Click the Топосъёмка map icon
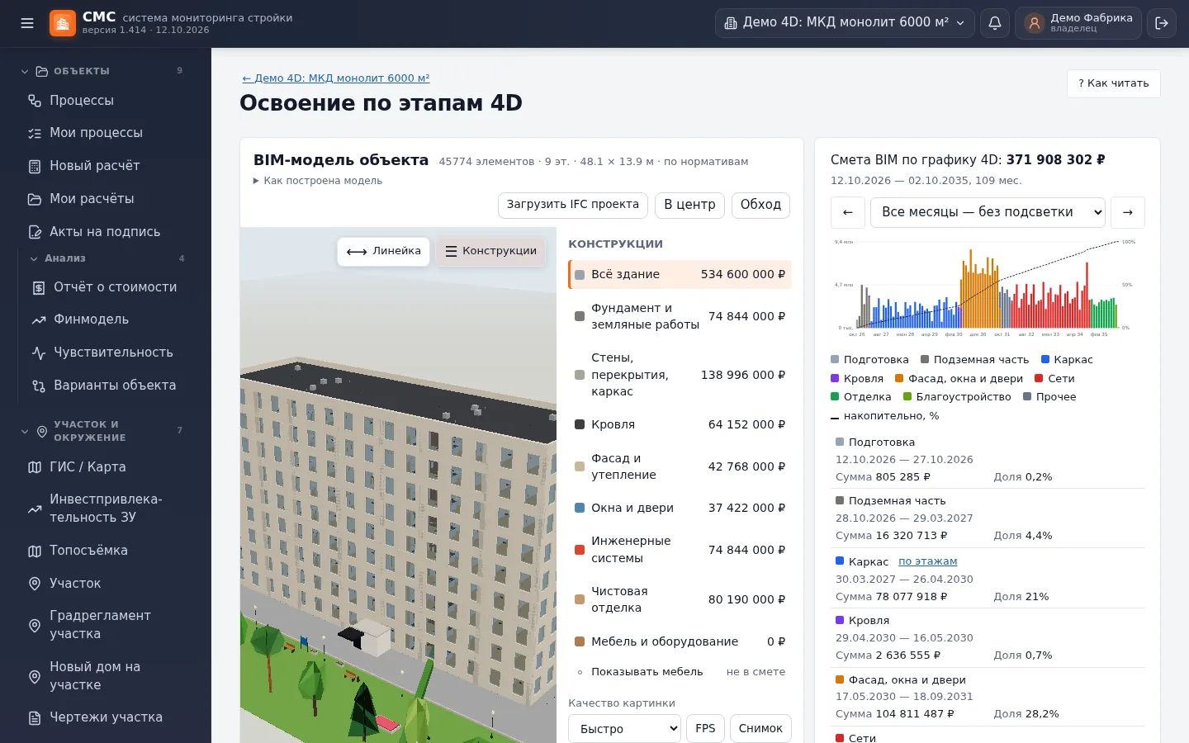 (x=35, y=551)
